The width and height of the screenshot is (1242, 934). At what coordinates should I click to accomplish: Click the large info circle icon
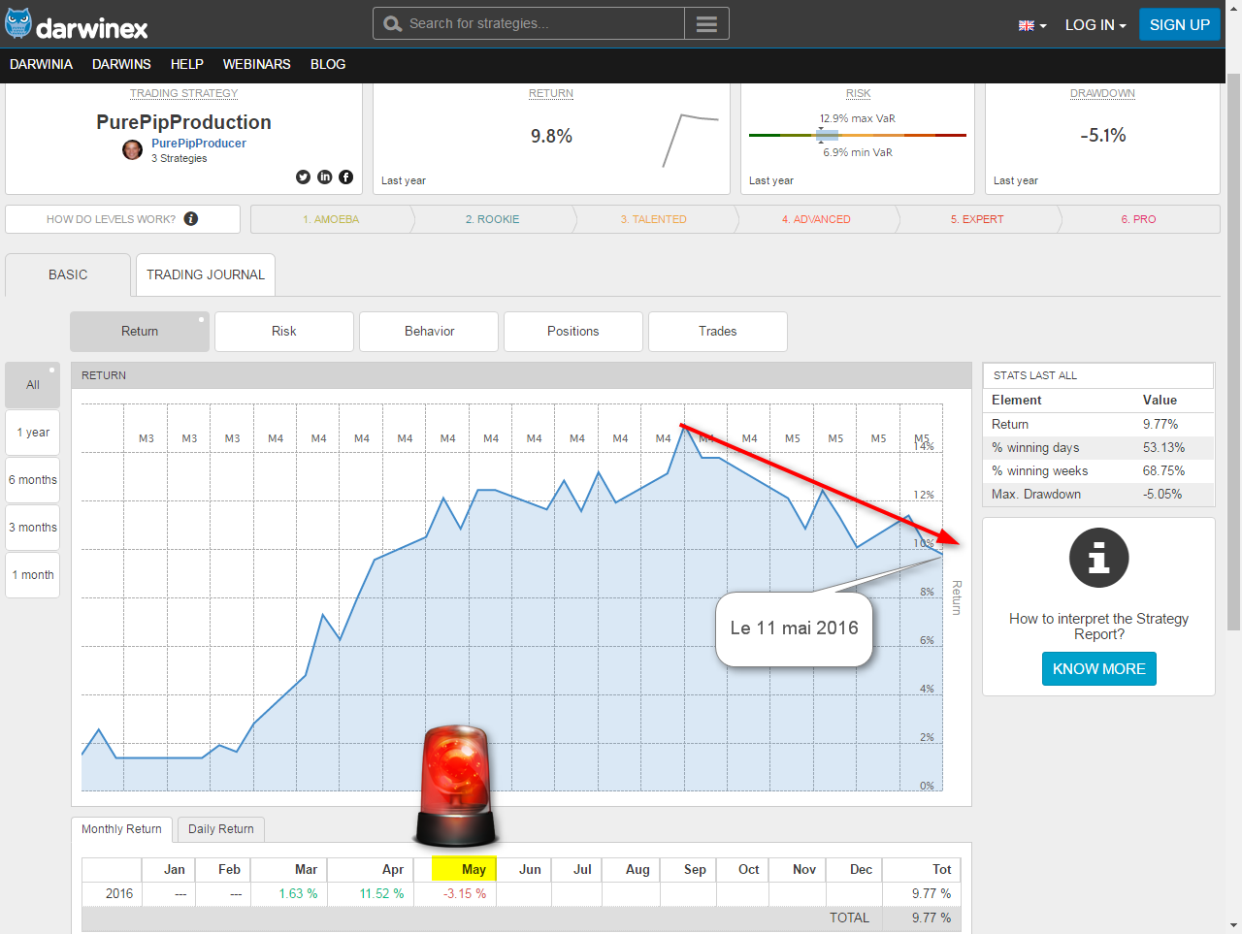coord(1098,558)
